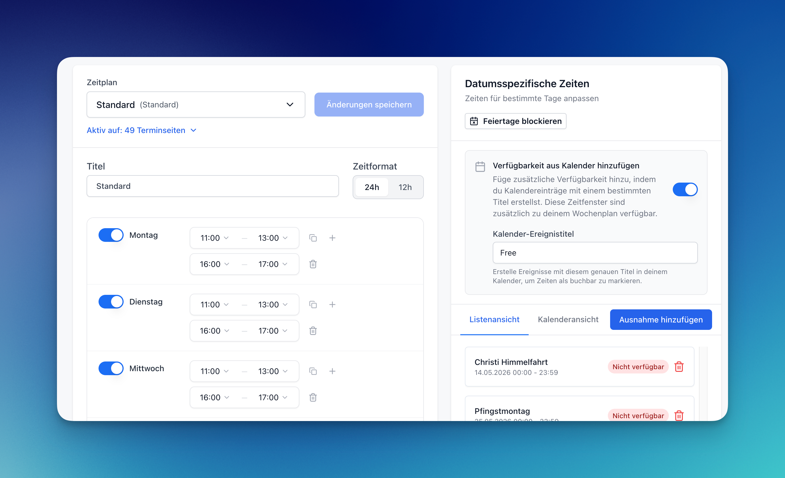
Task: Click Ausnahme hinzufügen button
Action: [x=661, y=319]
